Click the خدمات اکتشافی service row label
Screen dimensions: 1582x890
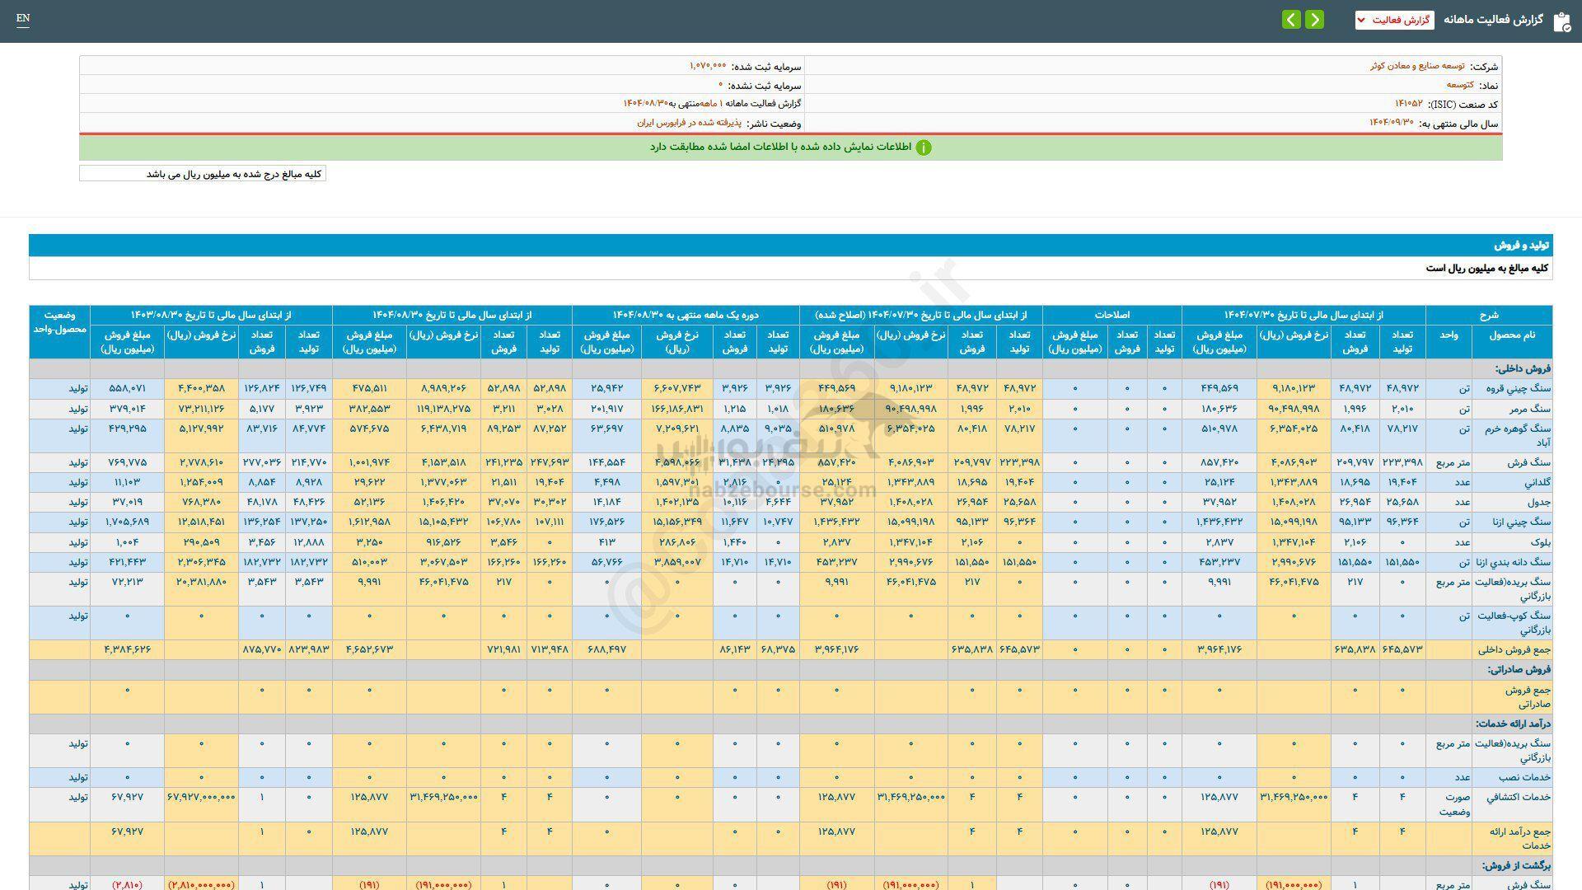point(1518,797)
